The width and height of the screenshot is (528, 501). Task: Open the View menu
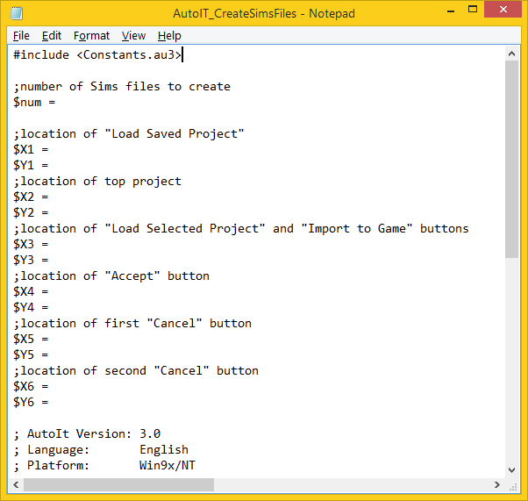tap(133, 36)
